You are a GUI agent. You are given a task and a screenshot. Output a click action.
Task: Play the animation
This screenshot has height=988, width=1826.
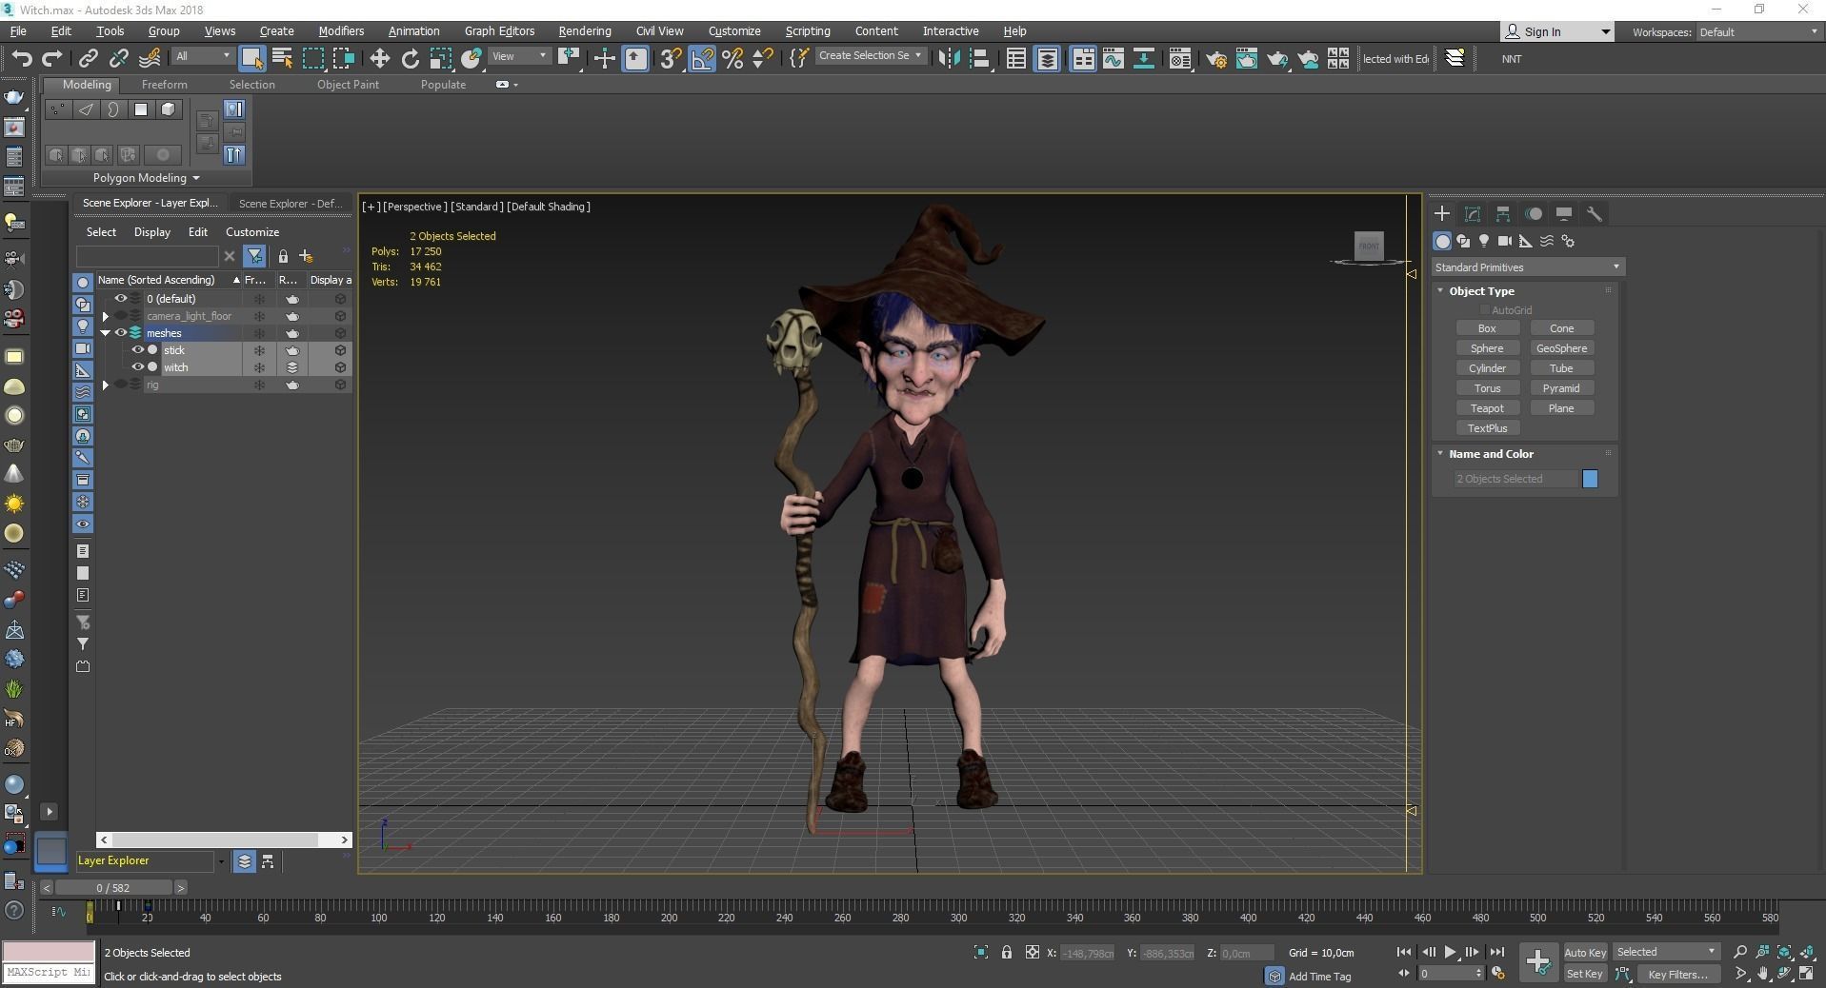pos(1450,952)
